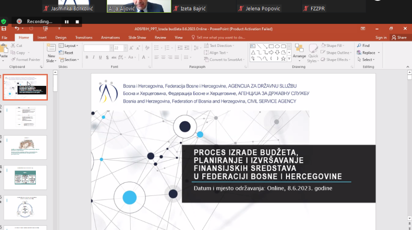Increase the list indent level

point(187,48)
